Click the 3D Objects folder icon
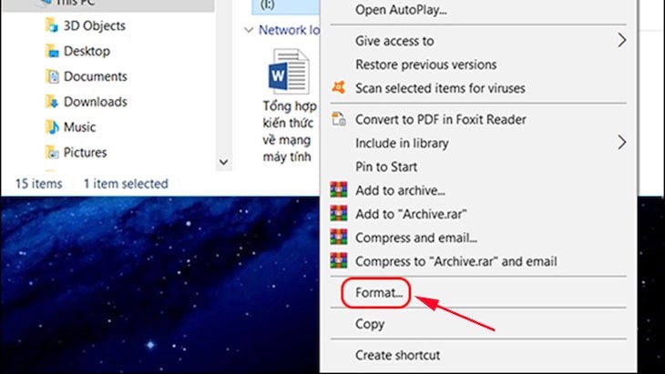Viewport: 665px width, 374px height. (x=52, y=25)
